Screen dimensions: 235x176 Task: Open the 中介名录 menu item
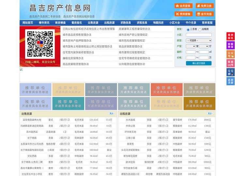(191, 23)
